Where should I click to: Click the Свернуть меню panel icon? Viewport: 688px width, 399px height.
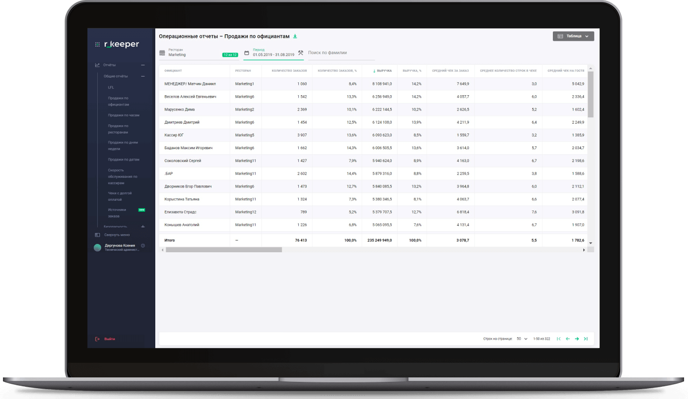97,235
